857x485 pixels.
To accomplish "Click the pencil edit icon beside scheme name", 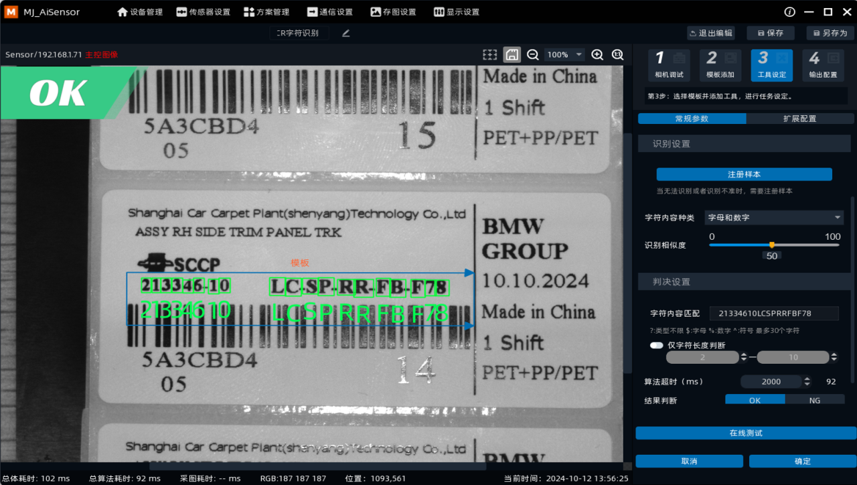I will [345, 33].
